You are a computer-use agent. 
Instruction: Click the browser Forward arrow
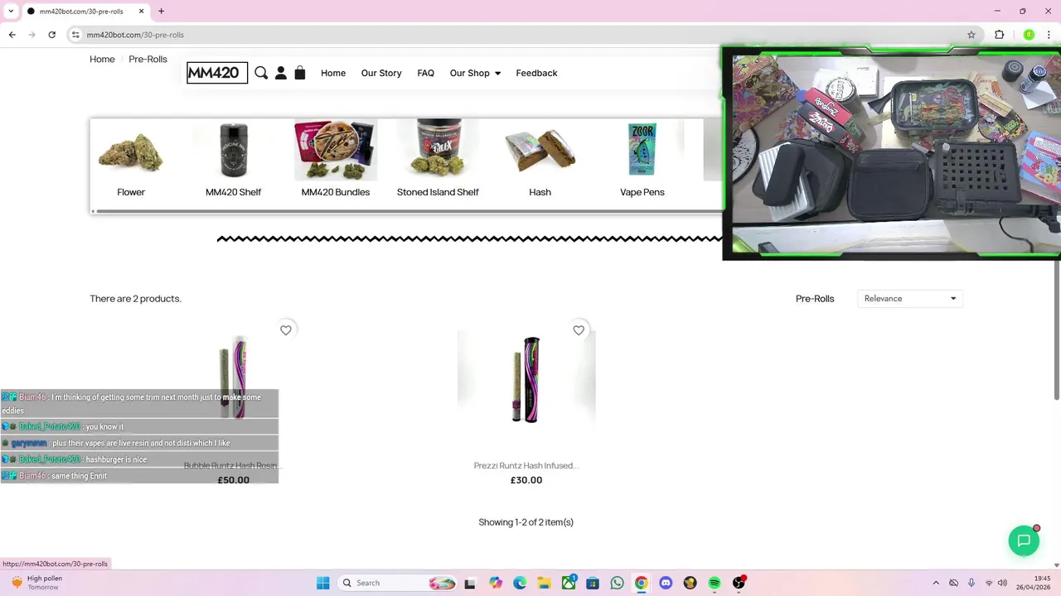click(31, 35)
